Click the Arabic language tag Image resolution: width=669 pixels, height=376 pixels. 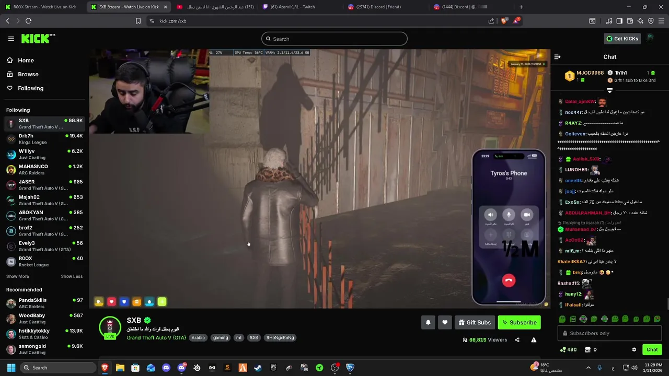198,338
